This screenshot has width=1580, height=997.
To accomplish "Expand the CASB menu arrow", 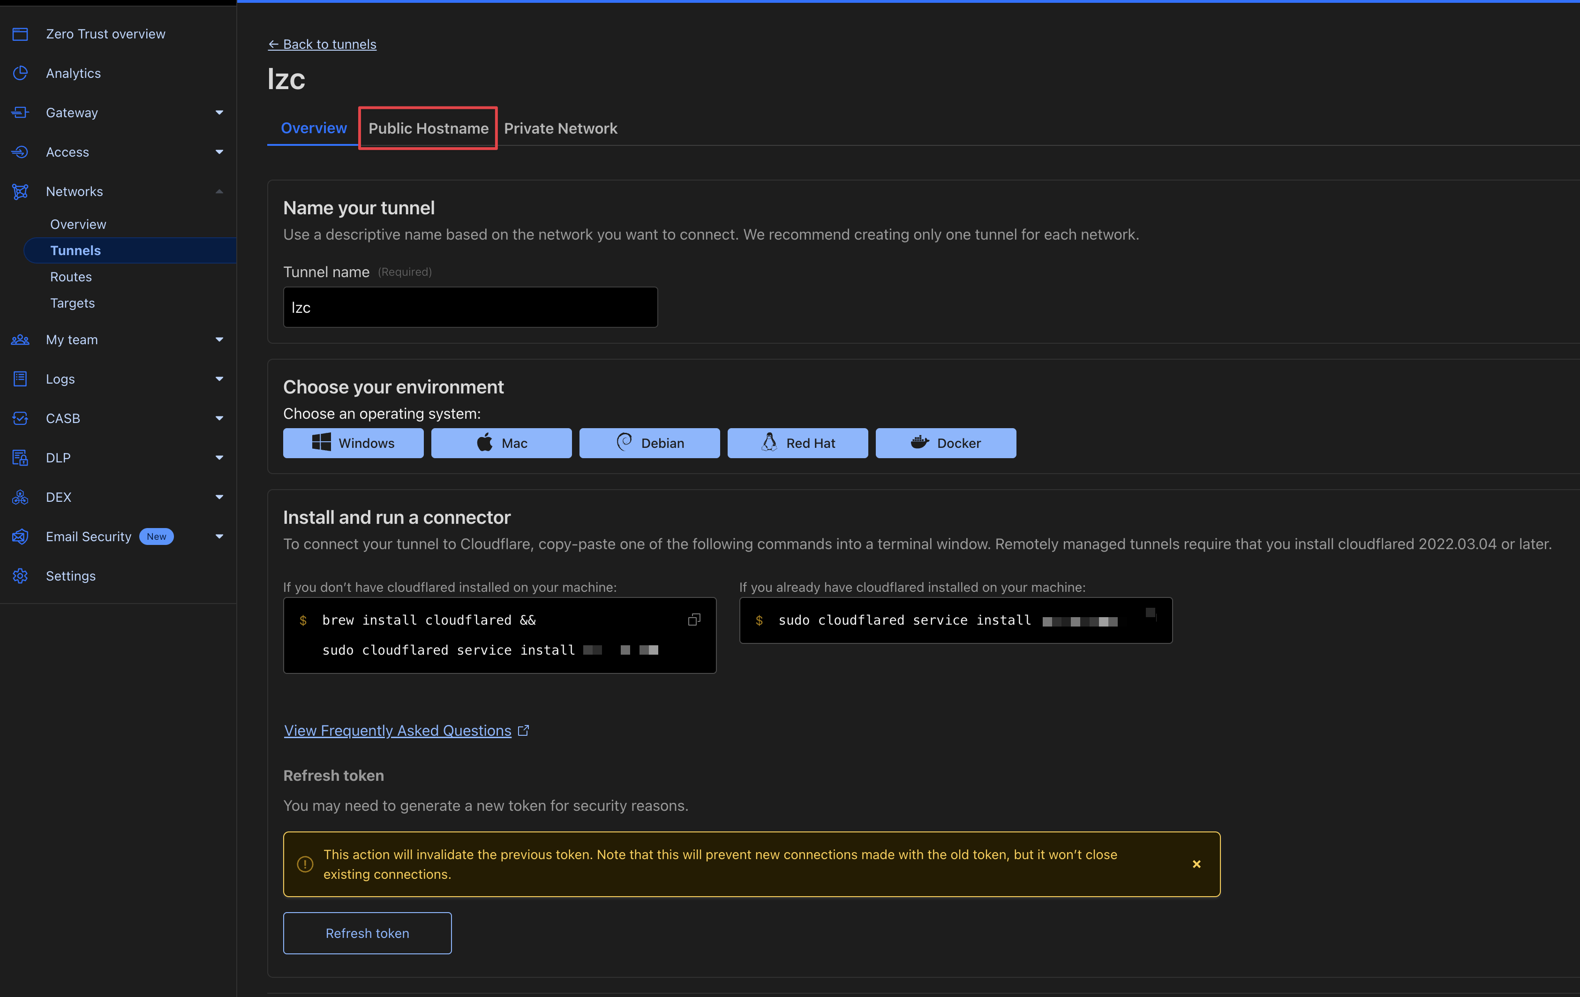I will [x=219, y=419].
